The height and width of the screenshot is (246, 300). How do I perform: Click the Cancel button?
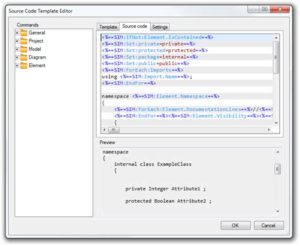(x=268, y=225)
